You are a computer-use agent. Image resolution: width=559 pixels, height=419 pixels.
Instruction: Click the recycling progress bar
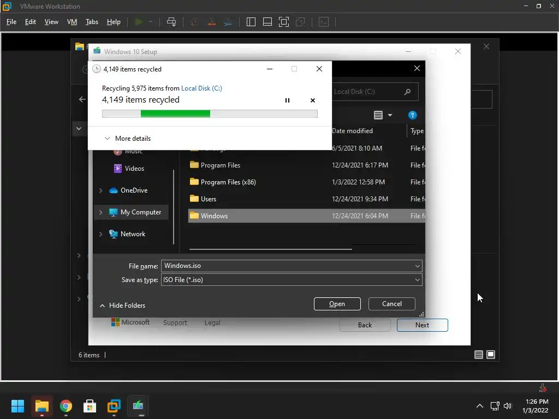(210, 113)
